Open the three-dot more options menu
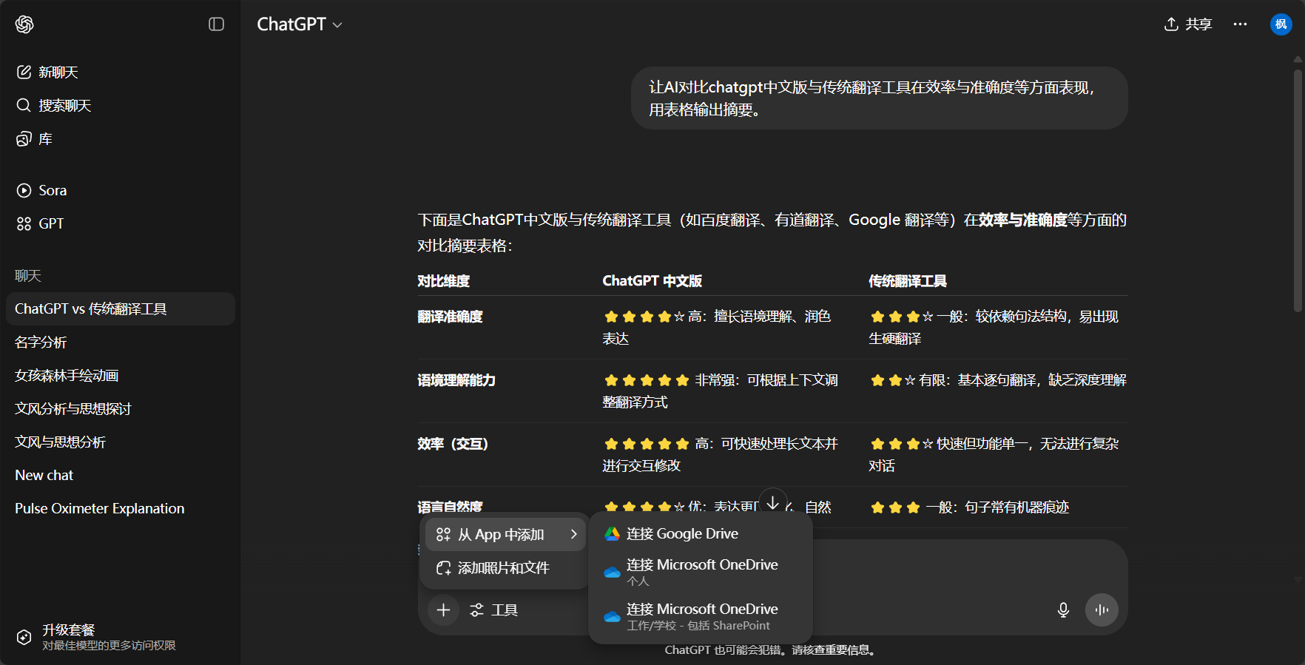This screenshot has width=1305, height=665. (x=1240, y=24)
